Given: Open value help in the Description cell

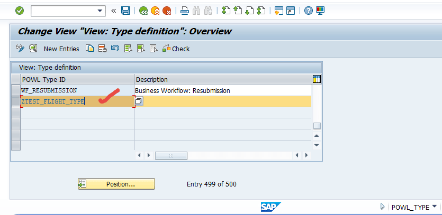Looking at the screenshot, I should (139, 101).
